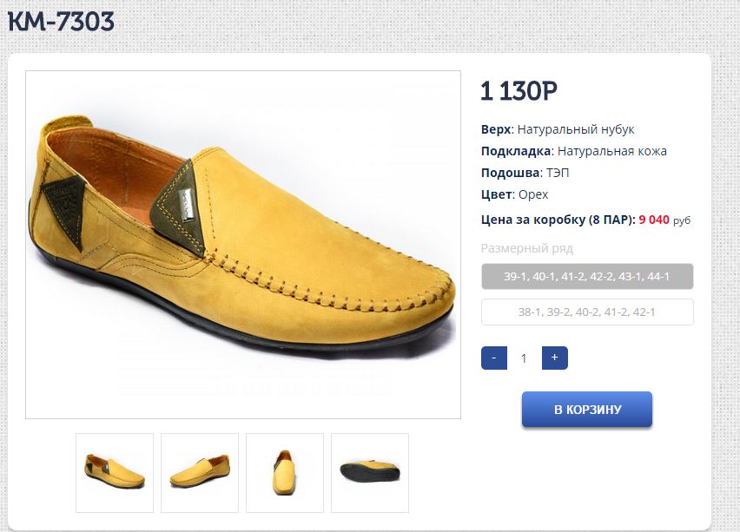This screenshot has width=740, height=532.
Task: Click the "Размерный ряд" label
Action: pos(527,248)
